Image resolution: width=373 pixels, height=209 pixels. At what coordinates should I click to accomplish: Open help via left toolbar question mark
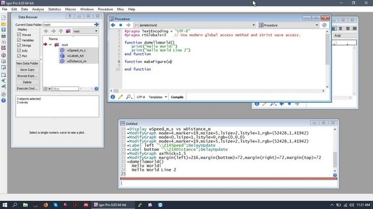3,100
